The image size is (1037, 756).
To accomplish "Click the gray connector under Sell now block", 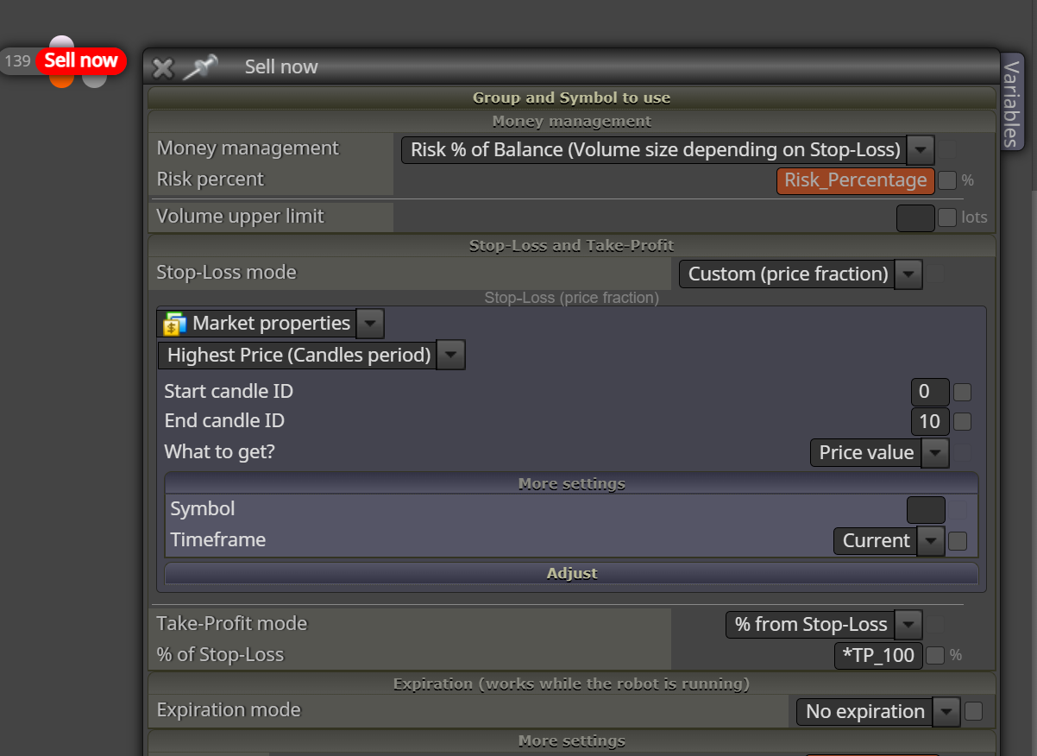I will pyautogui.click(x=94, y=80).
